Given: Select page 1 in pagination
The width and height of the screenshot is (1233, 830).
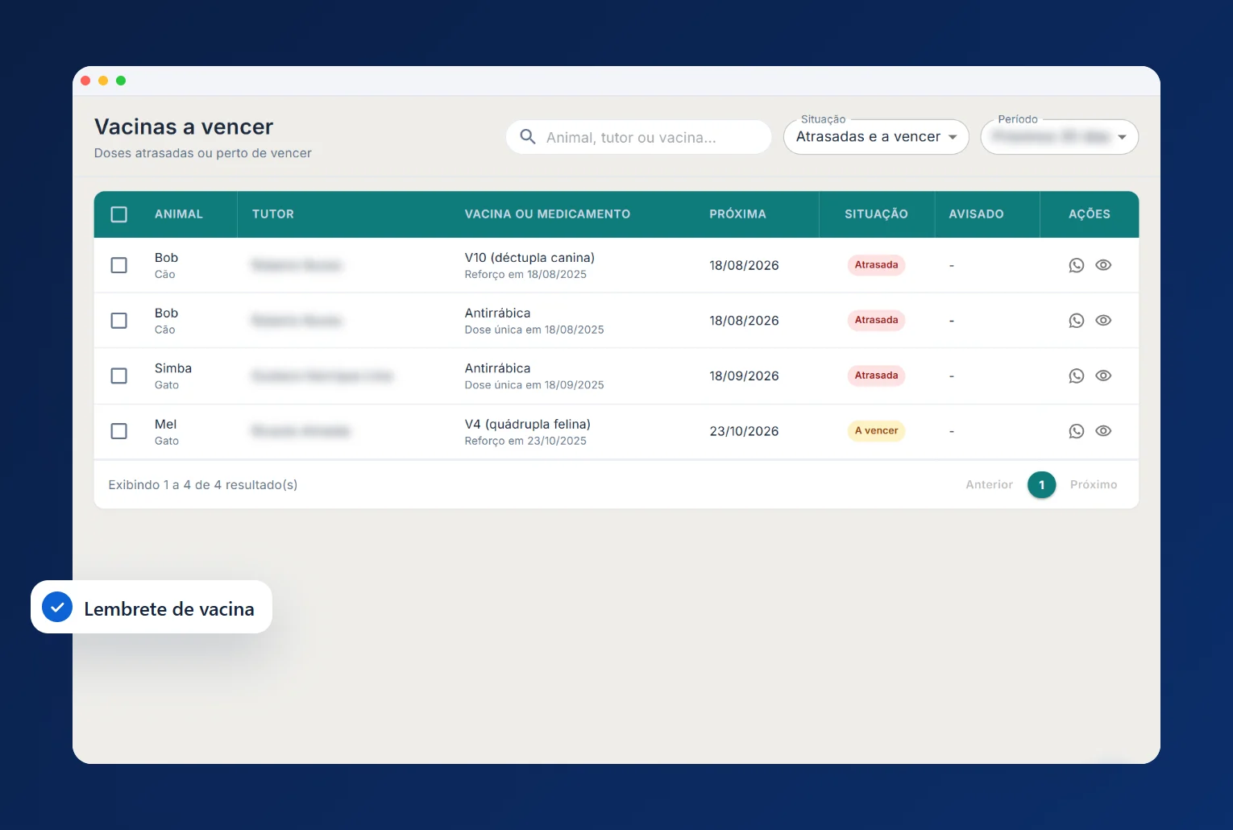Looking at the screenshot, I should tap(1042, 485).
